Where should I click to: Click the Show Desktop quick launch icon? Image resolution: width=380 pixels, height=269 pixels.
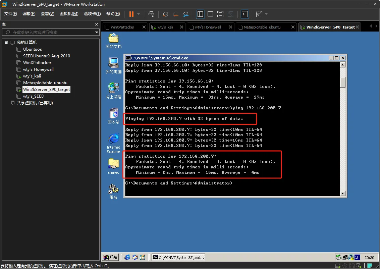(x=143, y=257)
